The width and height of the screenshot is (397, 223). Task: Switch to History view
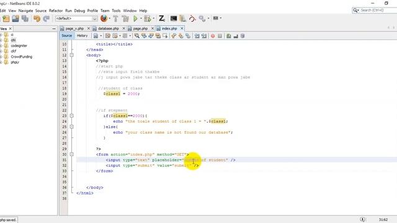click(x=82, y=36)
